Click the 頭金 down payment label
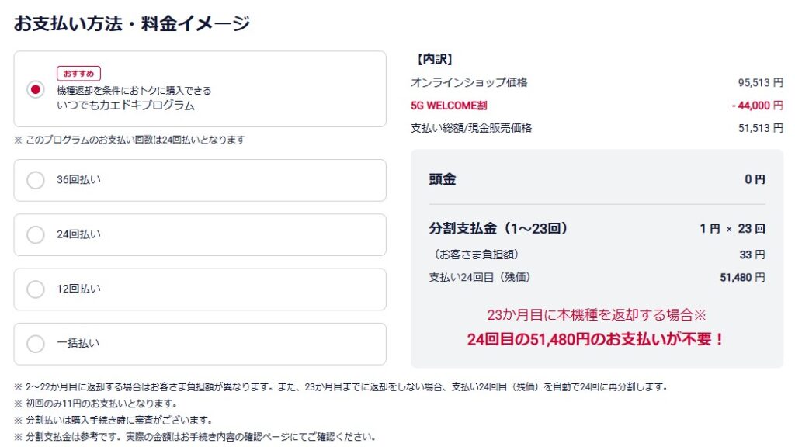795x447 pixels. tap(443, 179)
